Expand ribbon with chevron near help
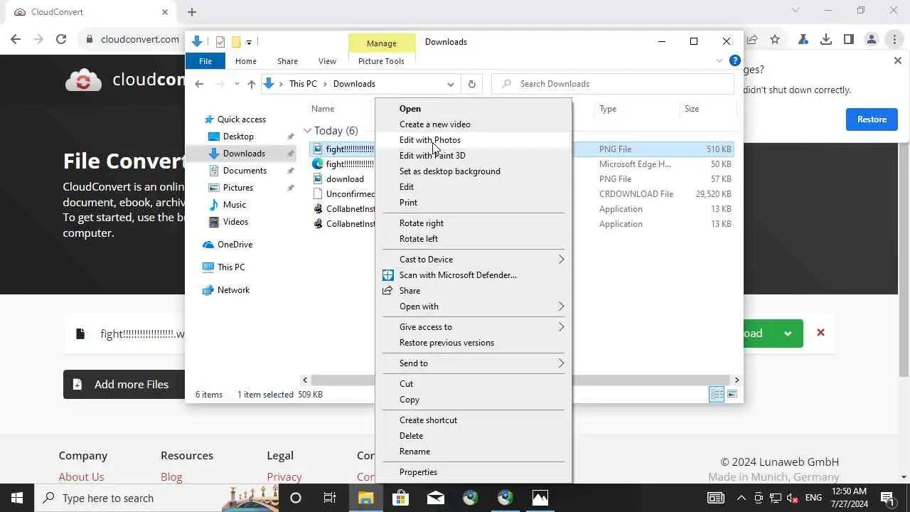The image size is (910, 512). (719, 61)
